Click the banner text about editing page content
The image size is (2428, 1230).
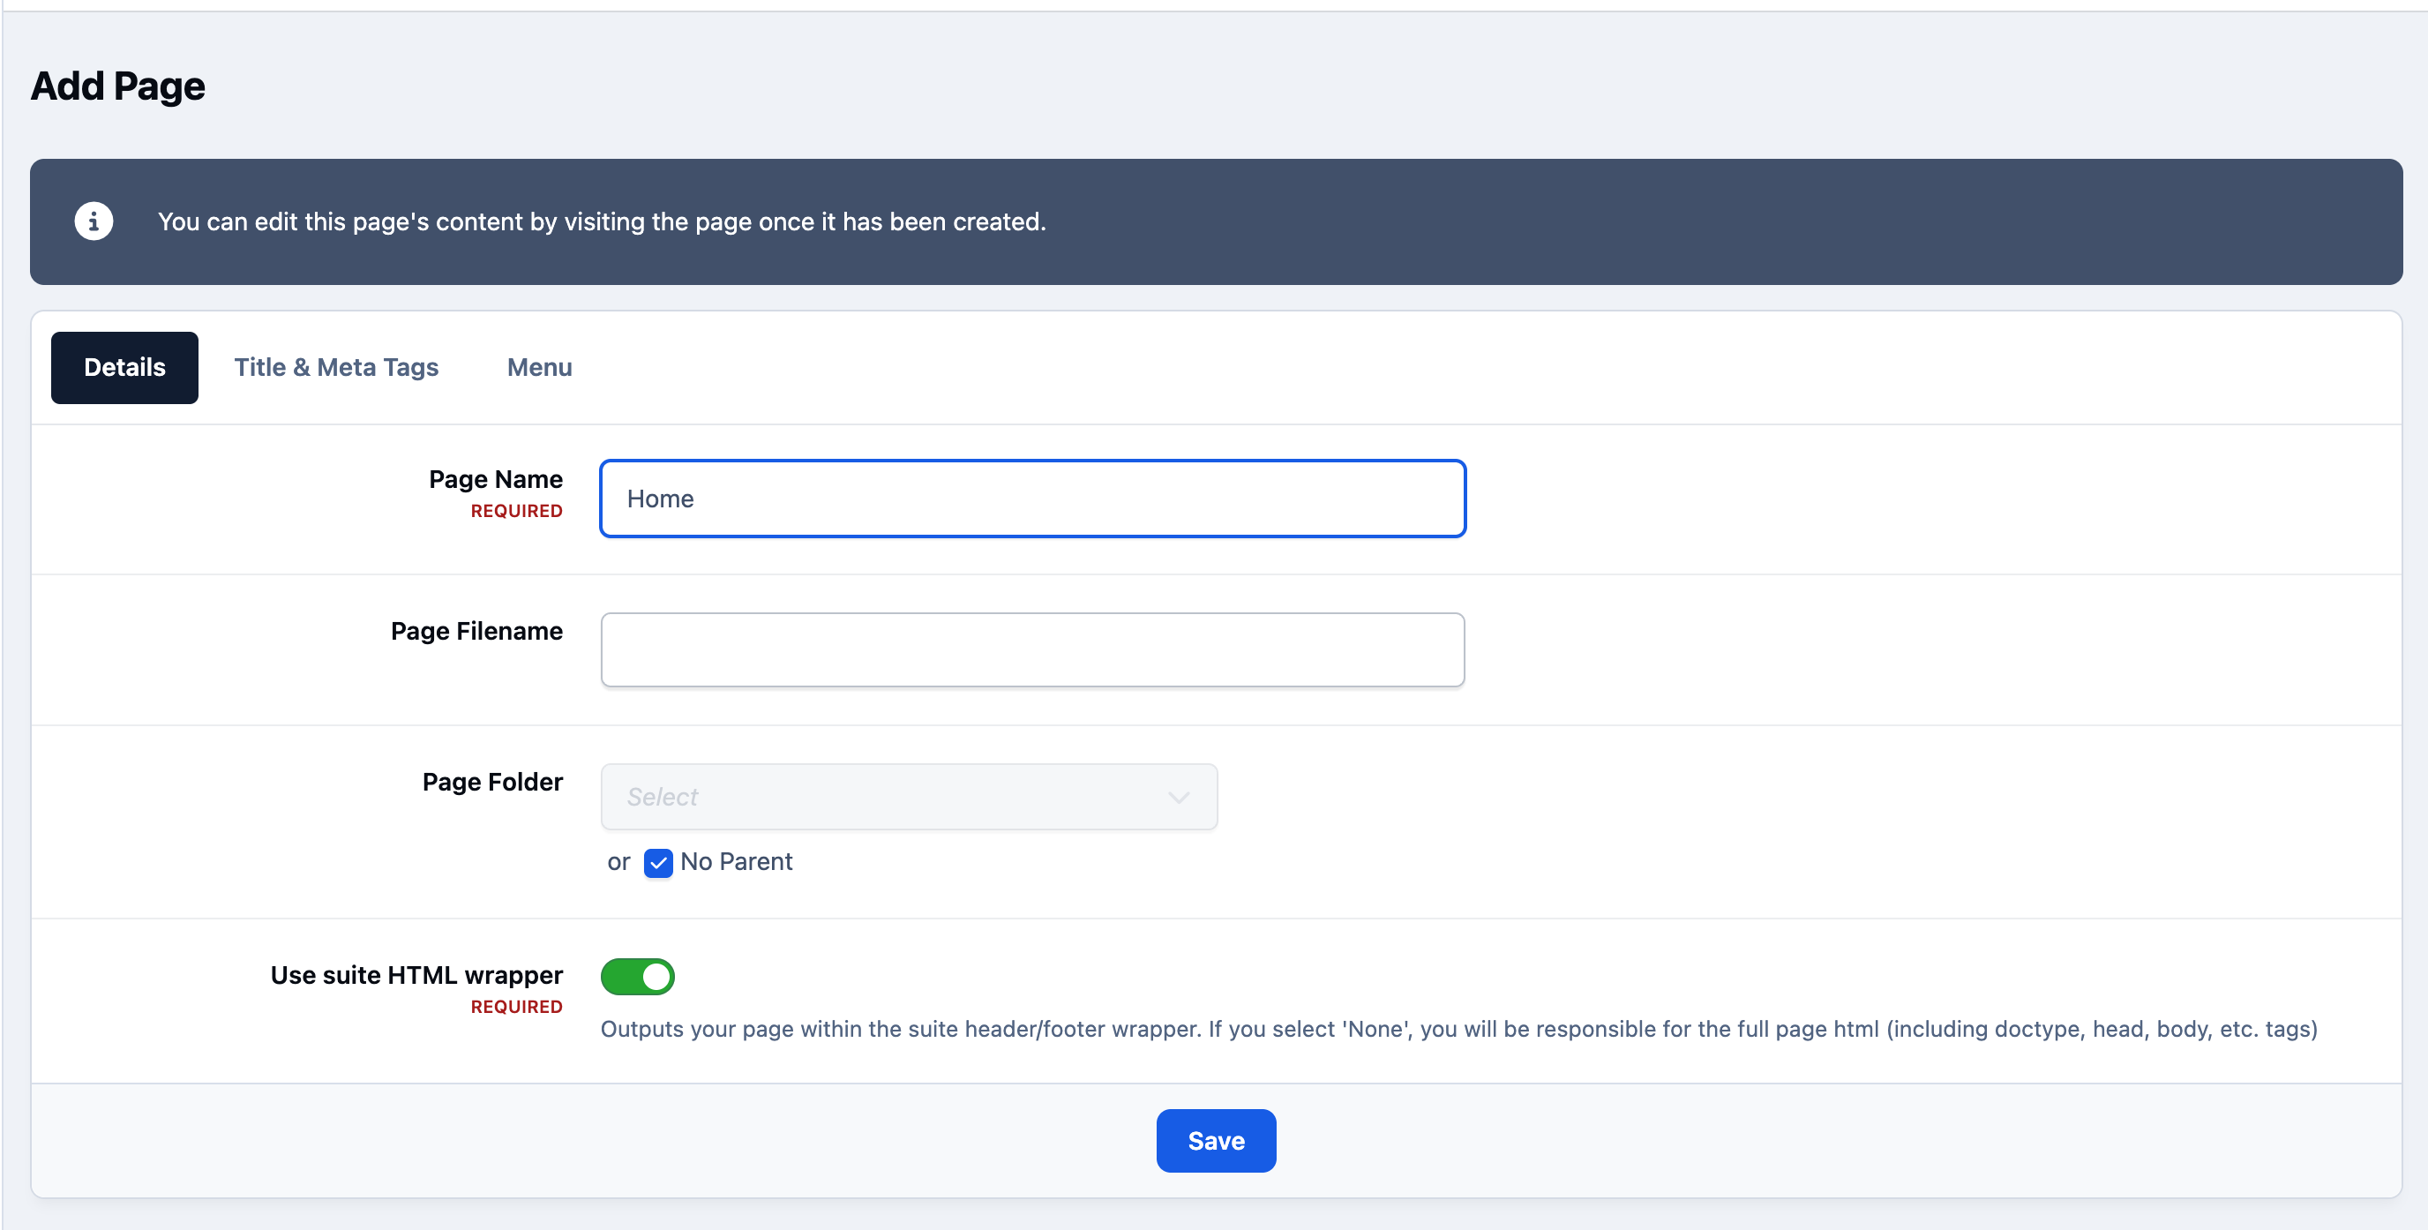click(602, 221)
